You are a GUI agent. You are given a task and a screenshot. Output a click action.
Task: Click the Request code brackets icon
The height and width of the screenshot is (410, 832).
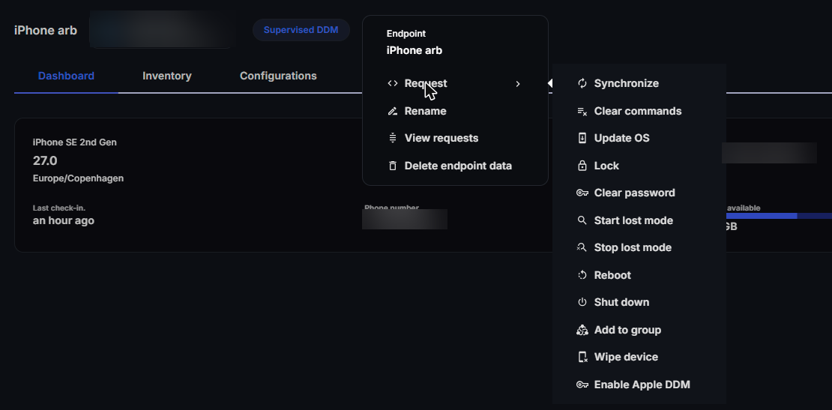click(x=393, y=83)
